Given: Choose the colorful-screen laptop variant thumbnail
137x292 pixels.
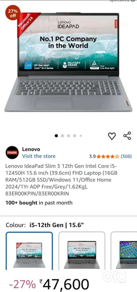Looking at the screenshot, I should [x=124, y=251].
